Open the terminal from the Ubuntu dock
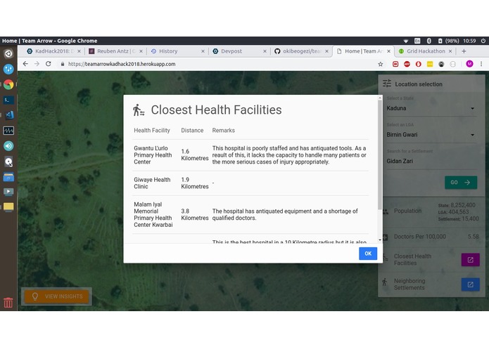This screenshot has width=489, height=347. point(8,100)
